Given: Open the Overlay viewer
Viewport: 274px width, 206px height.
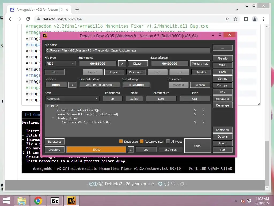Looking at the screenshot, I should pyautogui.click(x=201, y=72).
